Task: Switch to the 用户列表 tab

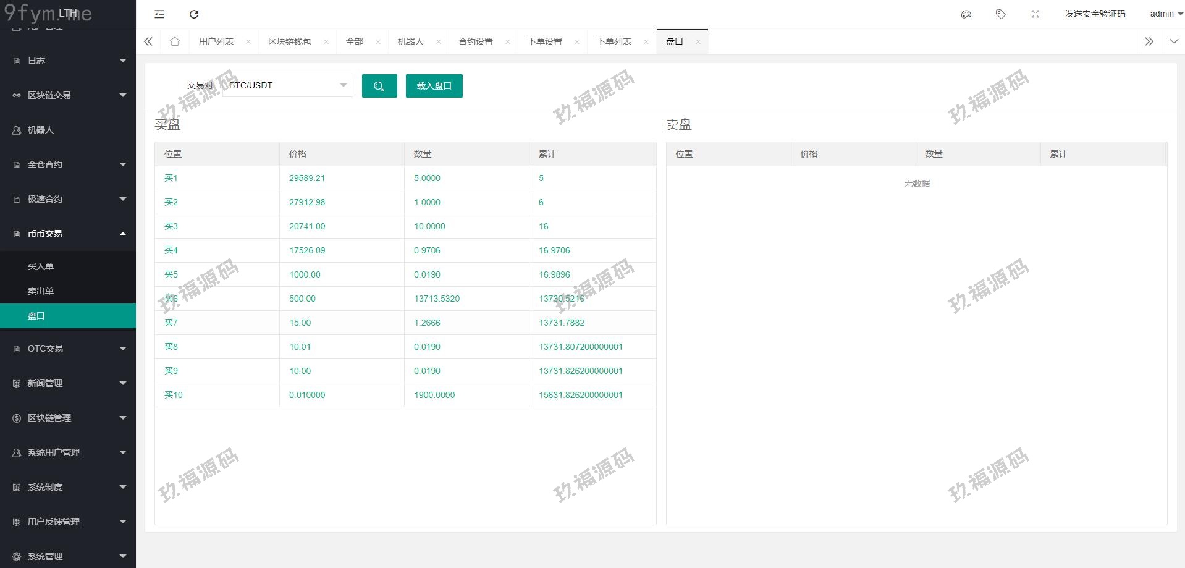Action: pos(216,41)
